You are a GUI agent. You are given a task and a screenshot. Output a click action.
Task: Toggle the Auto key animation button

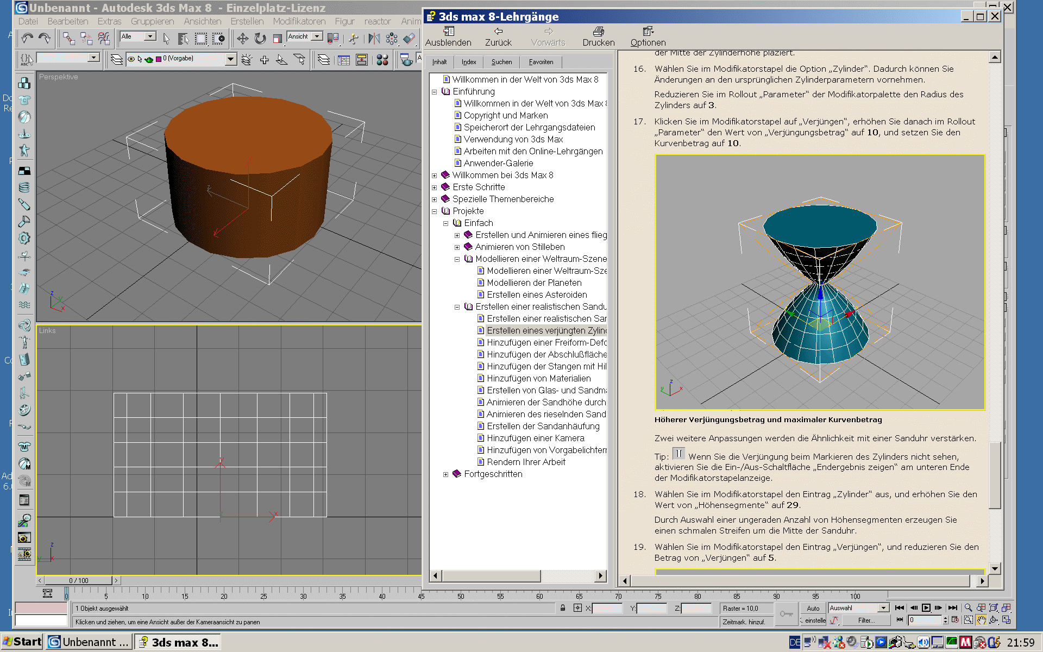click(x=813, y=609)
